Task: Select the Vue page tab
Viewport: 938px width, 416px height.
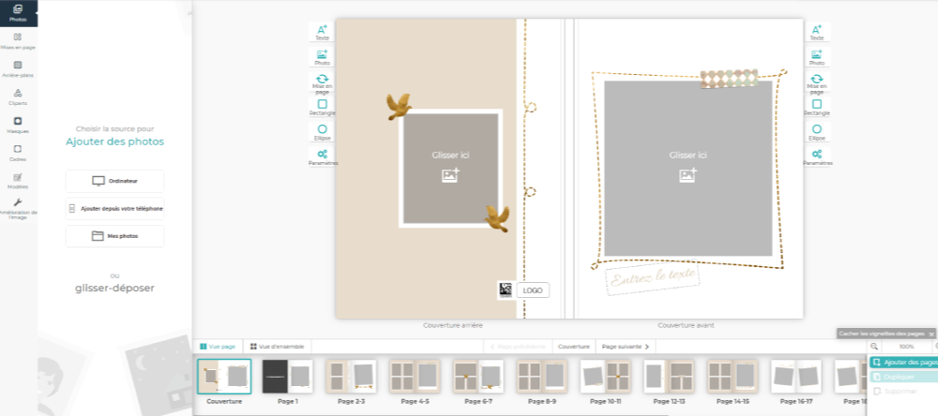Action: click(x=218, y=346)
